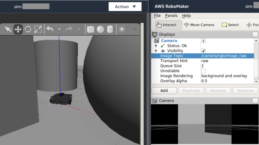The width and height of the screenshot is (259, 145).
Task: Click the green Status Ok checkmark icon
Action: pos(163,46)
